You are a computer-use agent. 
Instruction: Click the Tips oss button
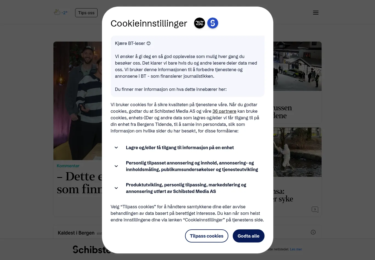click(86, 13)
